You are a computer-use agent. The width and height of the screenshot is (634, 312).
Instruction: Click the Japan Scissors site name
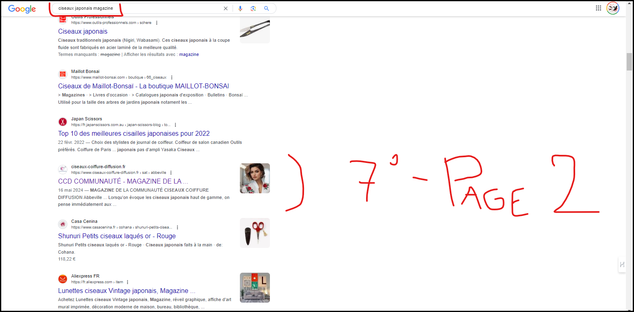click(86, 119)
